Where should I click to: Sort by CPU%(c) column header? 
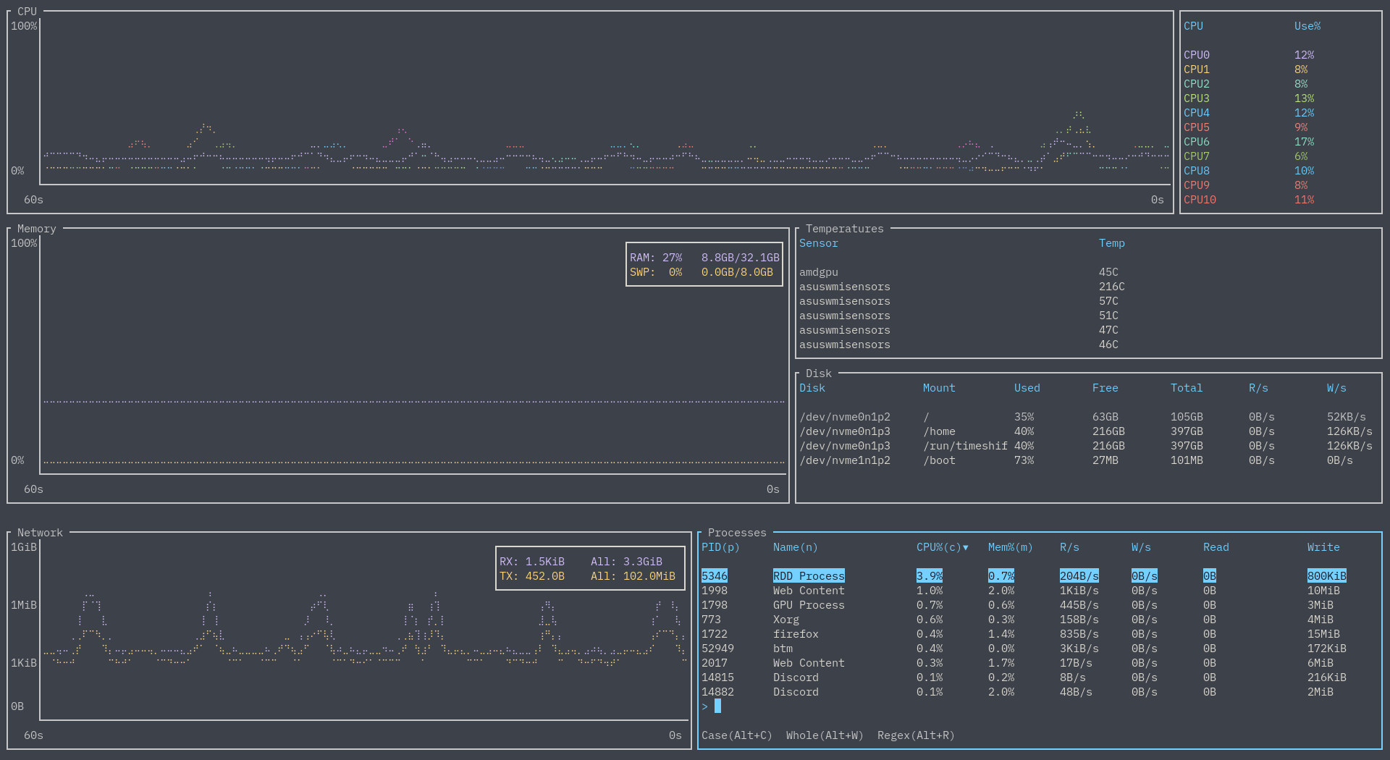coord(942,547)
